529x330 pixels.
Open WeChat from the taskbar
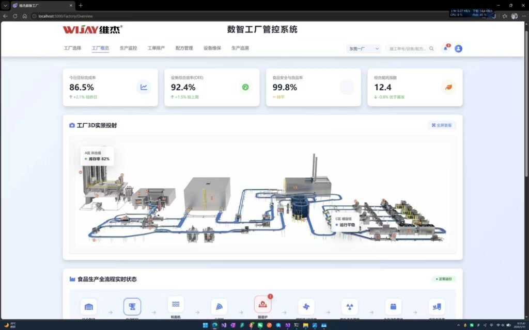point(260,325)
